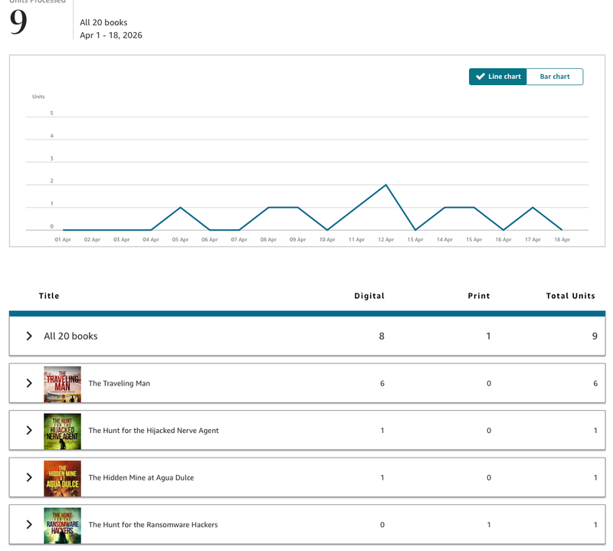Expand the All 20 books row
The image size is (613, 551).
pos(29,336)
